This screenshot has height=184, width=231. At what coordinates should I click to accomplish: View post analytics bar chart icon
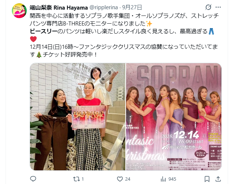coord(163,179)
